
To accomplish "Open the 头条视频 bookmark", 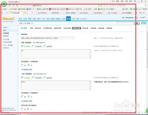I will (x=61, y=9).
